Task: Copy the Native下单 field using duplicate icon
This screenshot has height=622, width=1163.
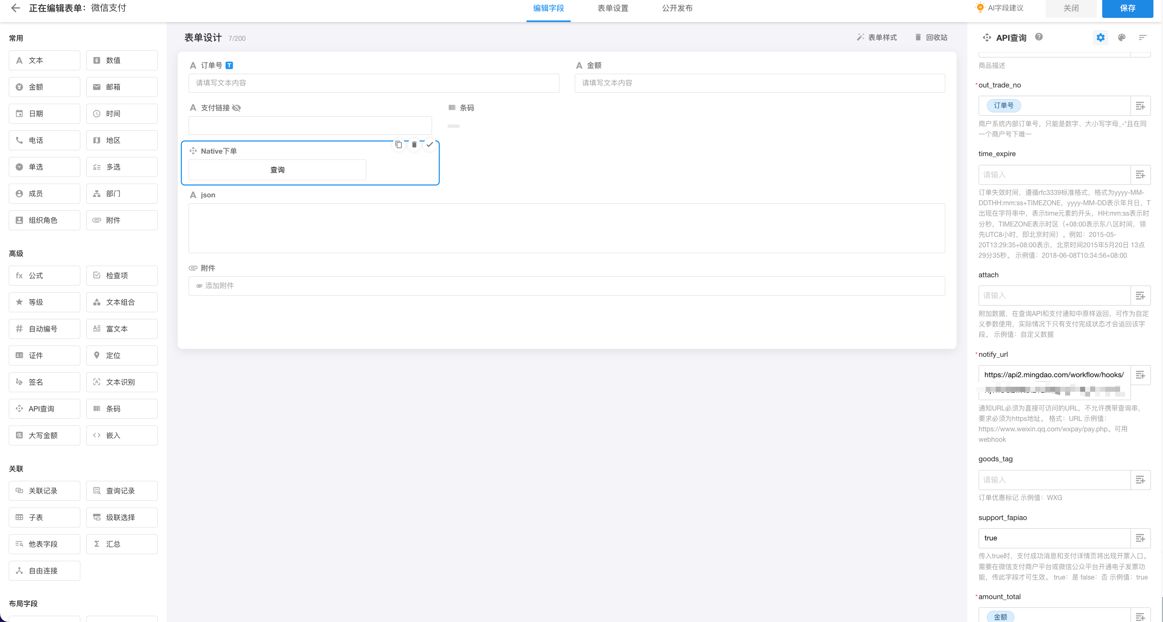Action: (398, 144)
